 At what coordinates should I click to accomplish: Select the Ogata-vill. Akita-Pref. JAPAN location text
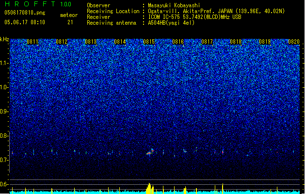(x=216, y=11)
